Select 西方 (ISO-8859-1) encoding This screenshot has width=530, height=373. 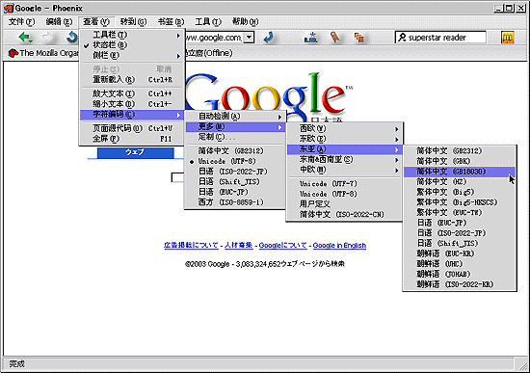(x=235, y=202)
